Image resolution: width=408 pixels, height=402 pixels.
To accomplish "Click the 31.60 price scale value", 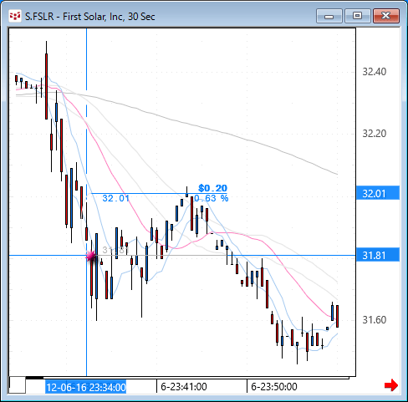I will (375, 320).
